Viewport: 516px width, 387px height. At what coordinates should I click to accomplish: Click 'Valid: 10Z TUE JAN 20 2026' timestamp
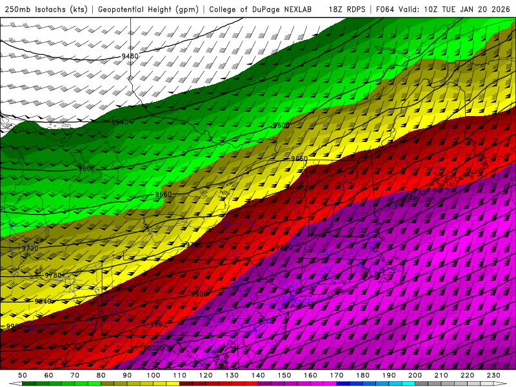click(455, 9)
